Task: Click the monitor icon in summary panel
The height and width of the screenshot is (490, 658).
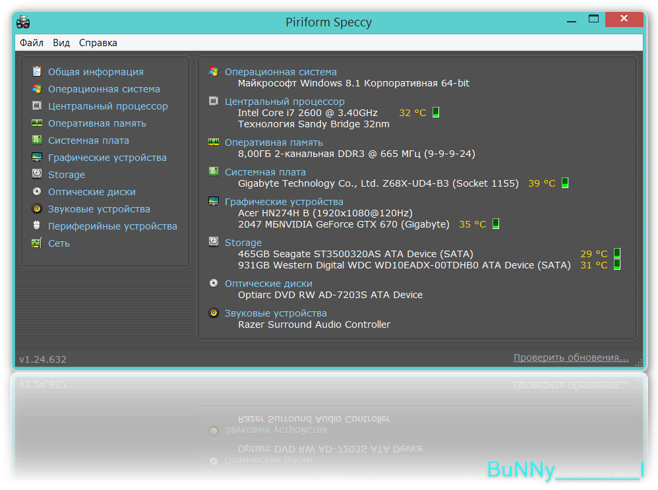Action: pos(214,201)
